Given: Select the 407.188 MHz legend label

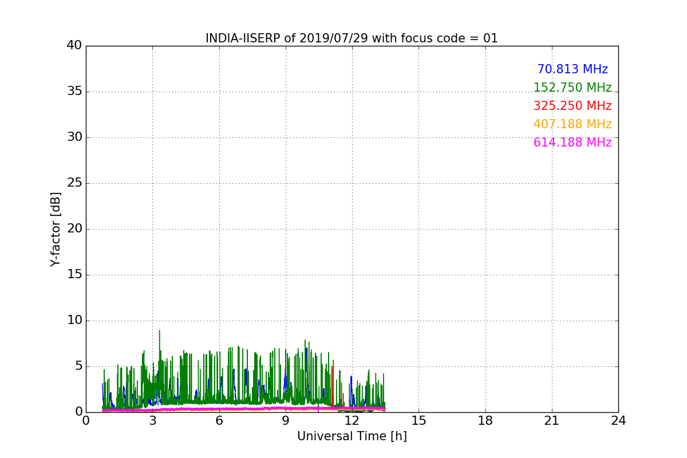Looking at the screenshot, I should click(572, 124).
